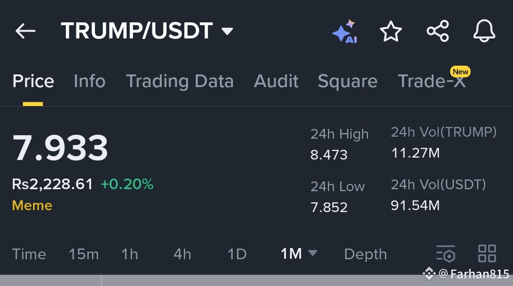Open the Trade-X tab
The width and height of the screenshot is (513, 286).
(432, 81)
